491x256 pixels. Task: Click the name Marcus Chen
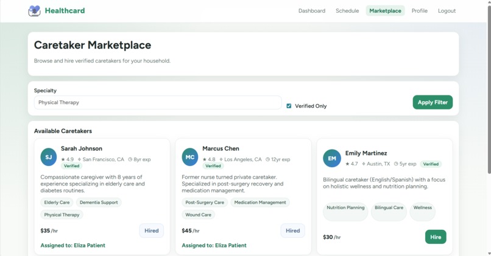tap(221, 148)
